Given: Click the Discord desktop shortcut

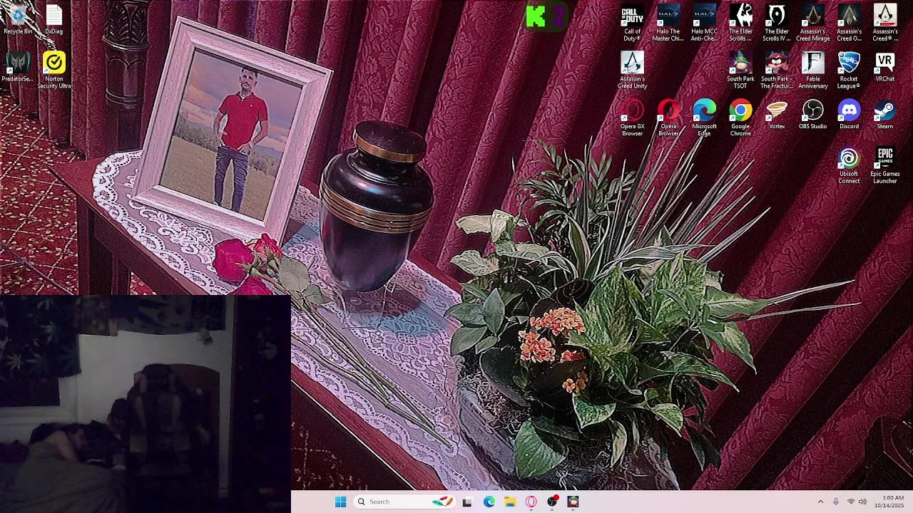Looking at the screenshot, I should click(x=849, y=115).
